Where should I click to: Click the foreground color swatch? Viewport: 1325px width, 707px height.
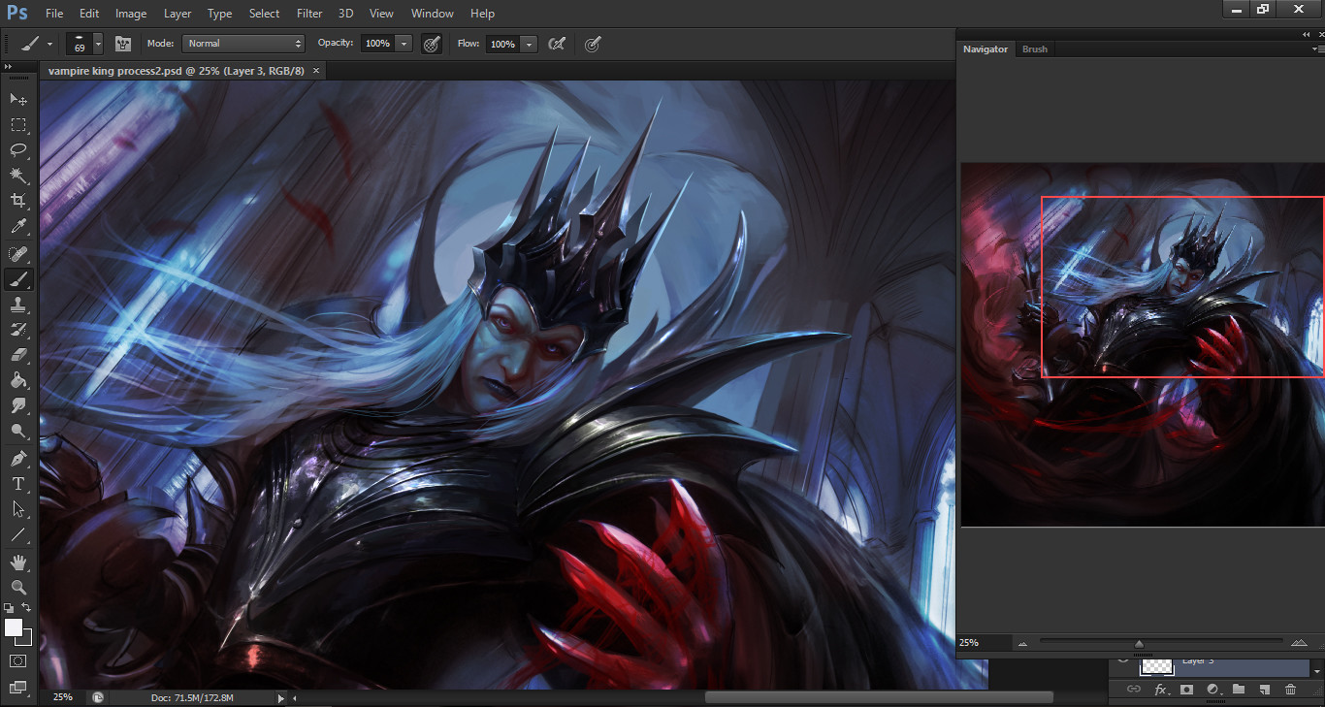(14, 627)
